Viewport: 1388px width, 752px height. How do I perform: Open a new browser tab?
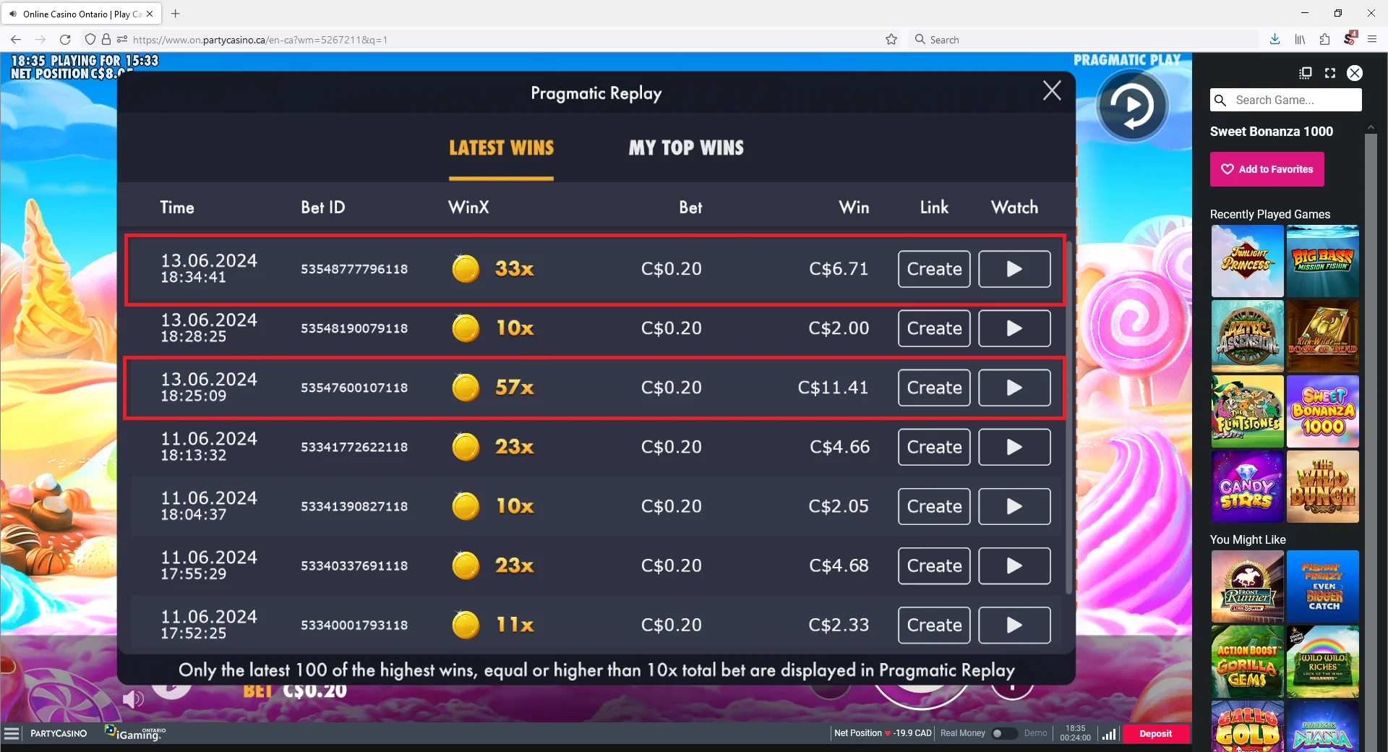(175, 13)
